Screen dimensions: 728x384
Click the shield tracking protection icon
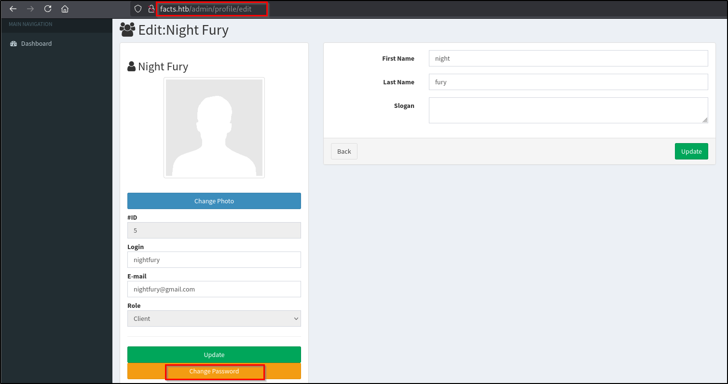(138, 9)
